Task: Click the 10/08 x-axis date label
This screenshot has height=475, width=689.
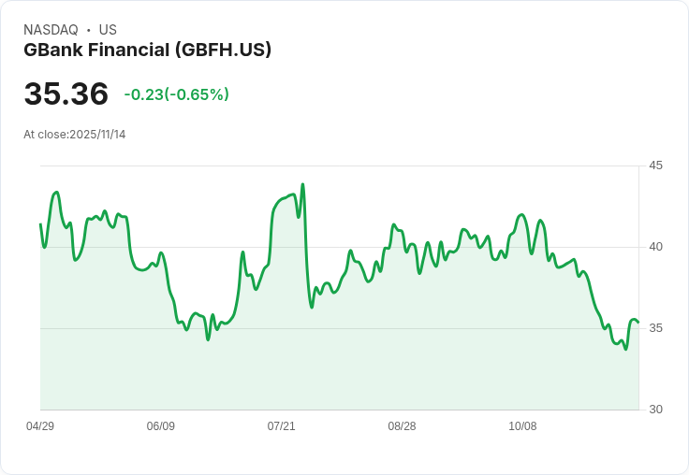Action: (x=522, y=426)
